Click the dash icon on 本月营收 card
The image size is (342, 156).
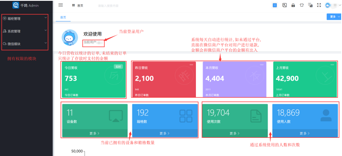pos(262,65)
